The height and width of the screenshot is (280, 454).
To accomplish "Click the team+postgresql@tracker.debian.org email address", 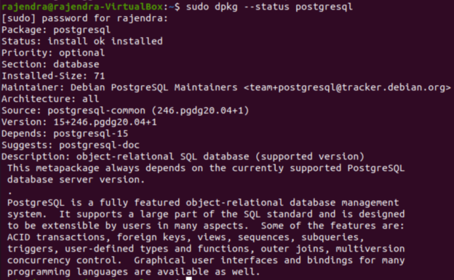I will pos(348,87).
